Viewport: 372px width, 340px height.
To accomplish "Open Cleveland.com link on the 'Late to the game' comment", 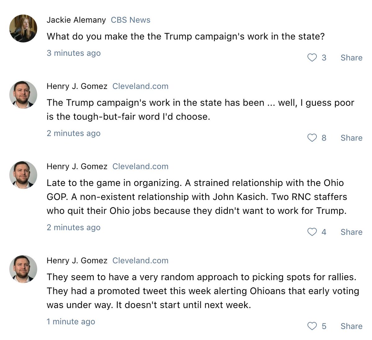I will pos(140,166).
